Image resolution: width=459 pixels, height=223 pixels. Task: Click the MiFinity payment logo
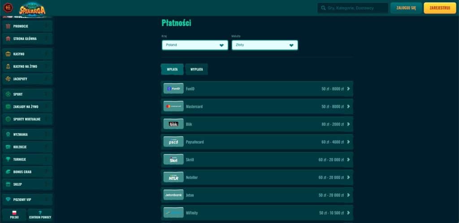point(173,213)
